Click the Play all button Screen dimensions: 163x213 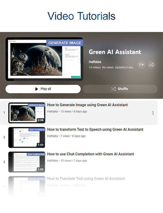43,89
